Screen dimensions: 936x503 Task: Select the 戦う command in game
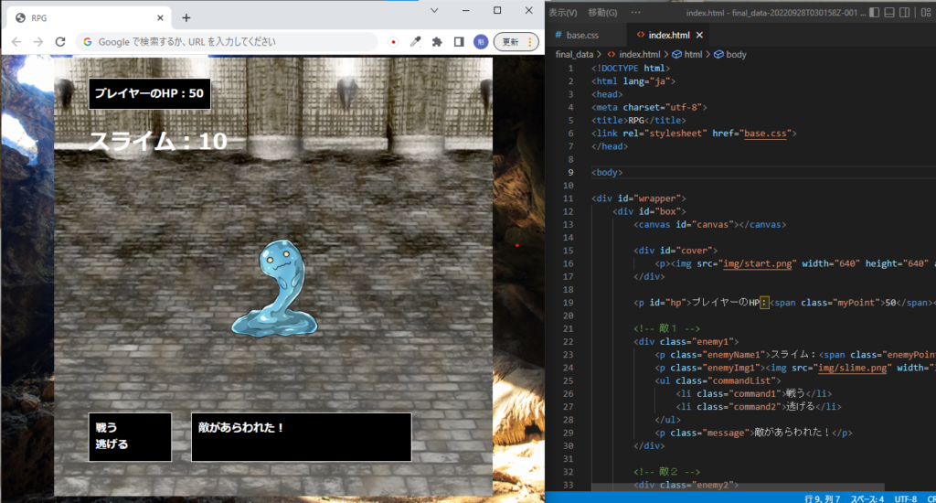click(106, 428)
